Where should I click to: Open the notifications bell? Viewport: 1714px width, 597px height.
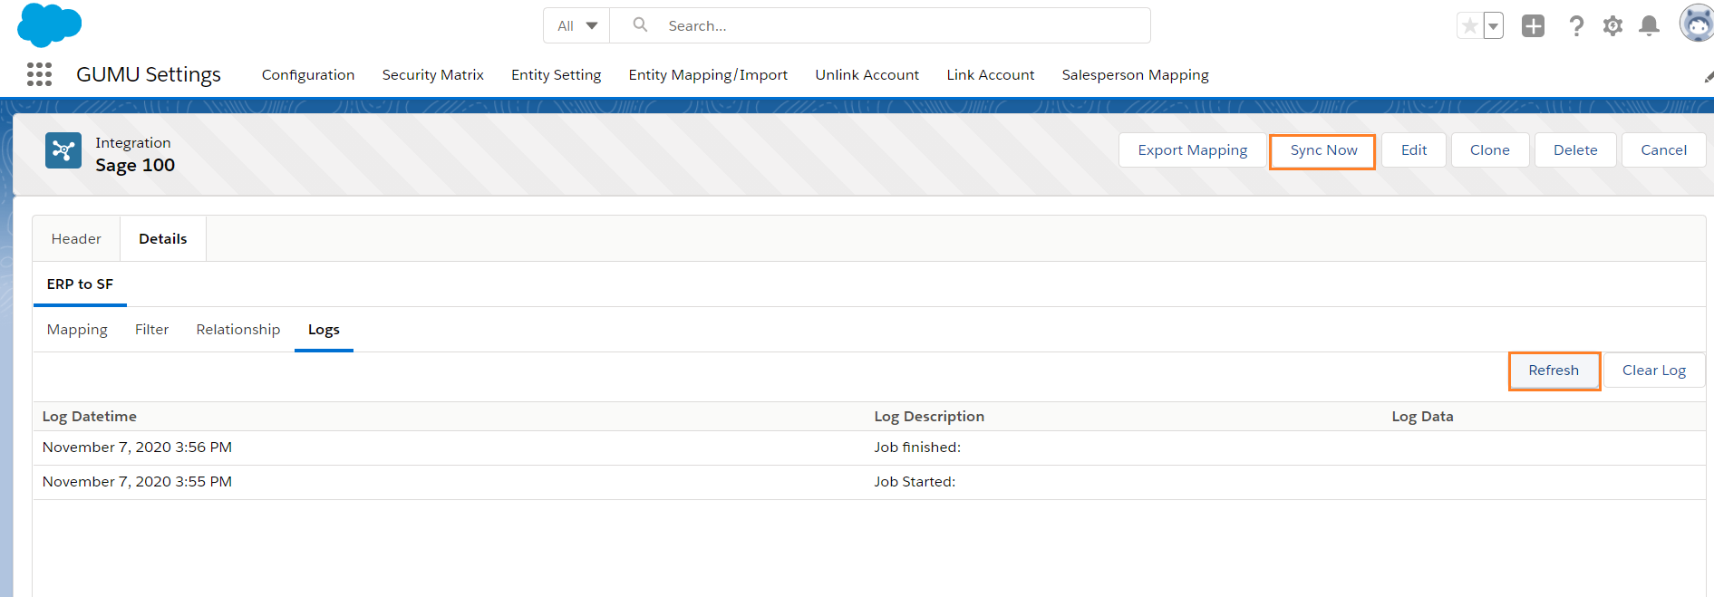(1649, 25)
